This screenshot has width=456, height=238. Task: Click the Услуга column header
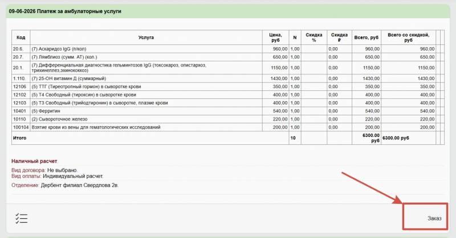coord(146,37)
